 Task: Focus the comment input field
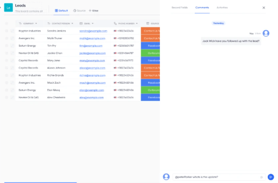coord(216,177)
